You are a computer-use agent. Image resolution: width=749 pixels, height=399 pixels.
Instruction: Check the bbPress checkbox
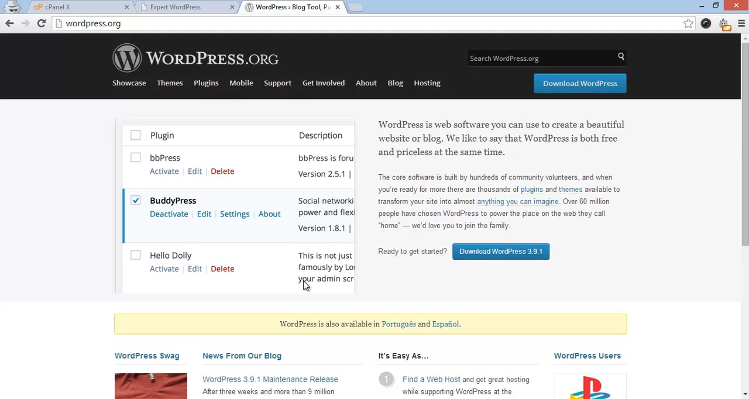[x=135, y=157]
